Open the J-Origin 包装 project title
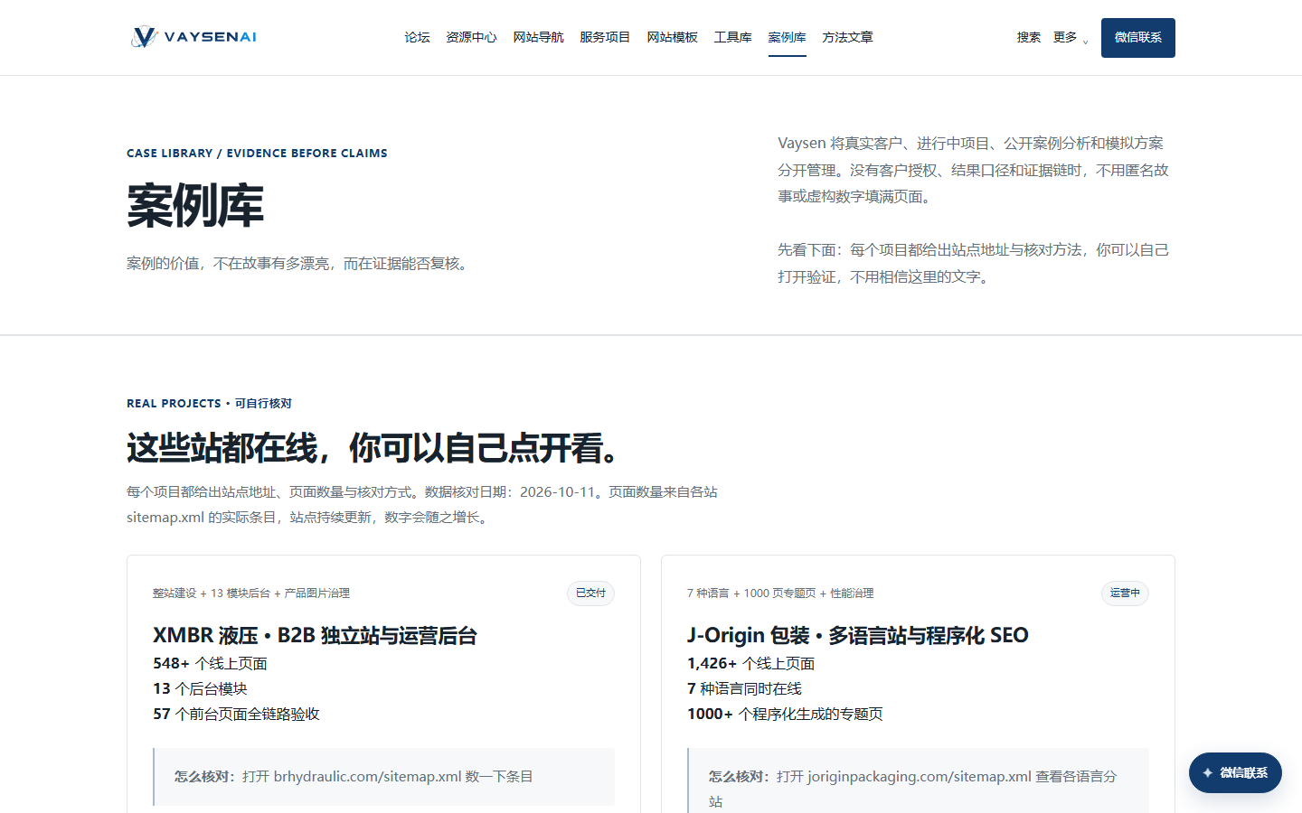 [857, 635]
